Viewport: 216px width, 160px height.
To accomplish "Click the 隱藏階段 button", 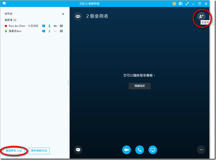I will point(140,86).
